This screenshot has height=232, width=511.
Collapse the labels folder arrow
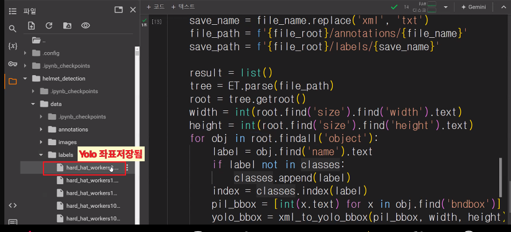click(41, 155)
